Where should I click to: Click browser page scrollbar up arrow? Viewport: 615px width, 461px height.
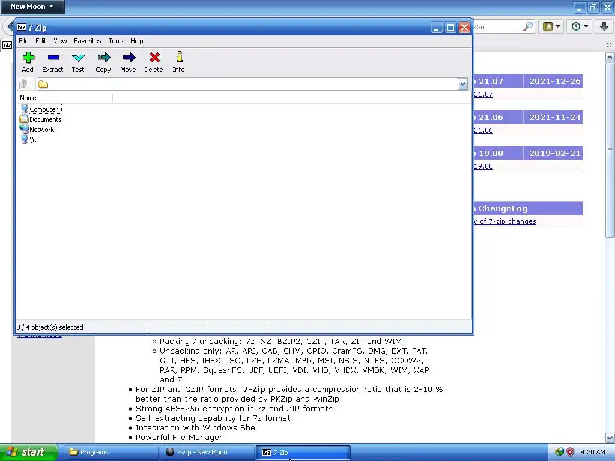(610, 58)
